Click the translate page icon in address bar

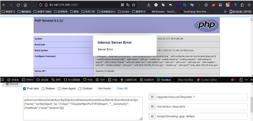tap(128, 5)
